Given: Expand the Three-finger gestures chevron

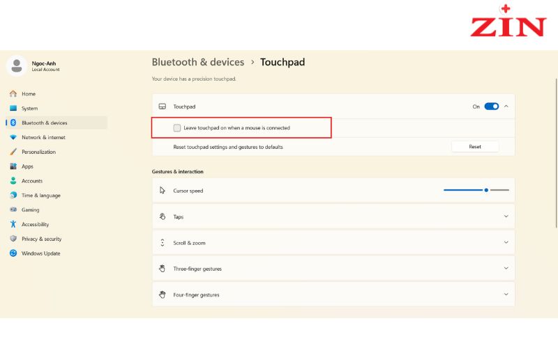Looking at the screenshot, I should point(506,269).
